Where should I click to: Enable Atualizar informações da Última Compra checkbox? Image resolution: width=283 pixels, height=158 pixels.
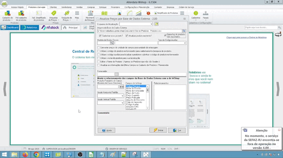(99, 65)
